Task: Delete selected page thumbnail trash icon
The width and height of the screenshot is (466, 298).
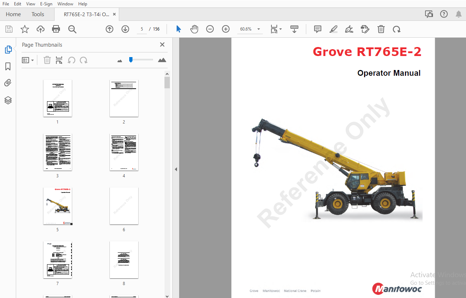Action: click(x=47, y=60)
